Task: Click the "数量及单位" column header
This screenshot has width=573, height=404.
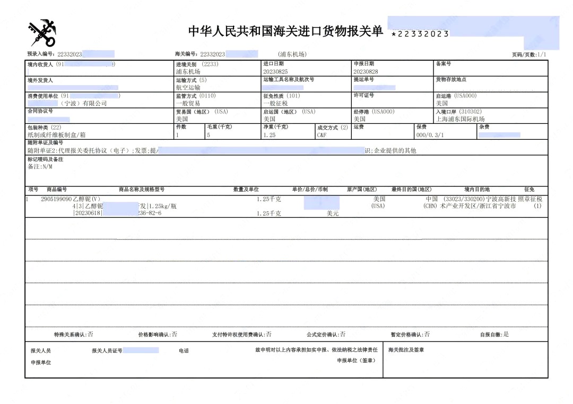Action: [246, 189]
